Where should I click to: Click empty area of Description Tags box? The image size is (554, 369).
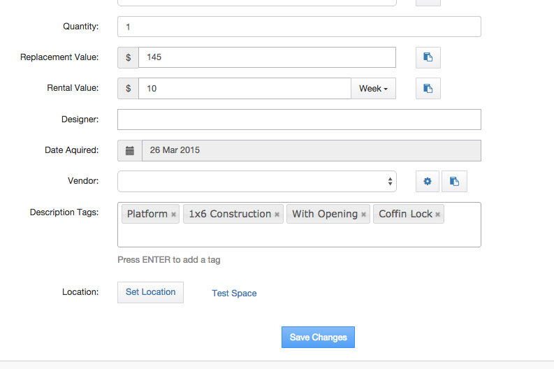(299, 235)
